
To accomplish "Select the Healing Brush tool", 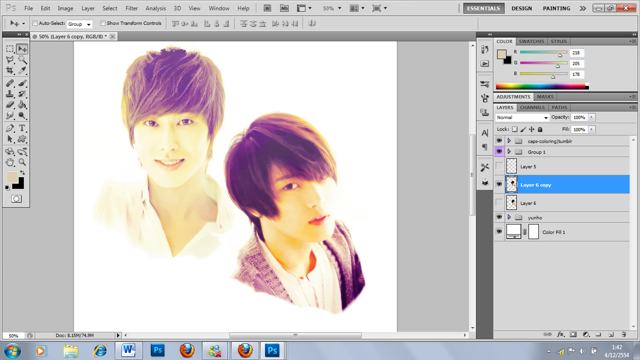I will click(x=10, y=83).
